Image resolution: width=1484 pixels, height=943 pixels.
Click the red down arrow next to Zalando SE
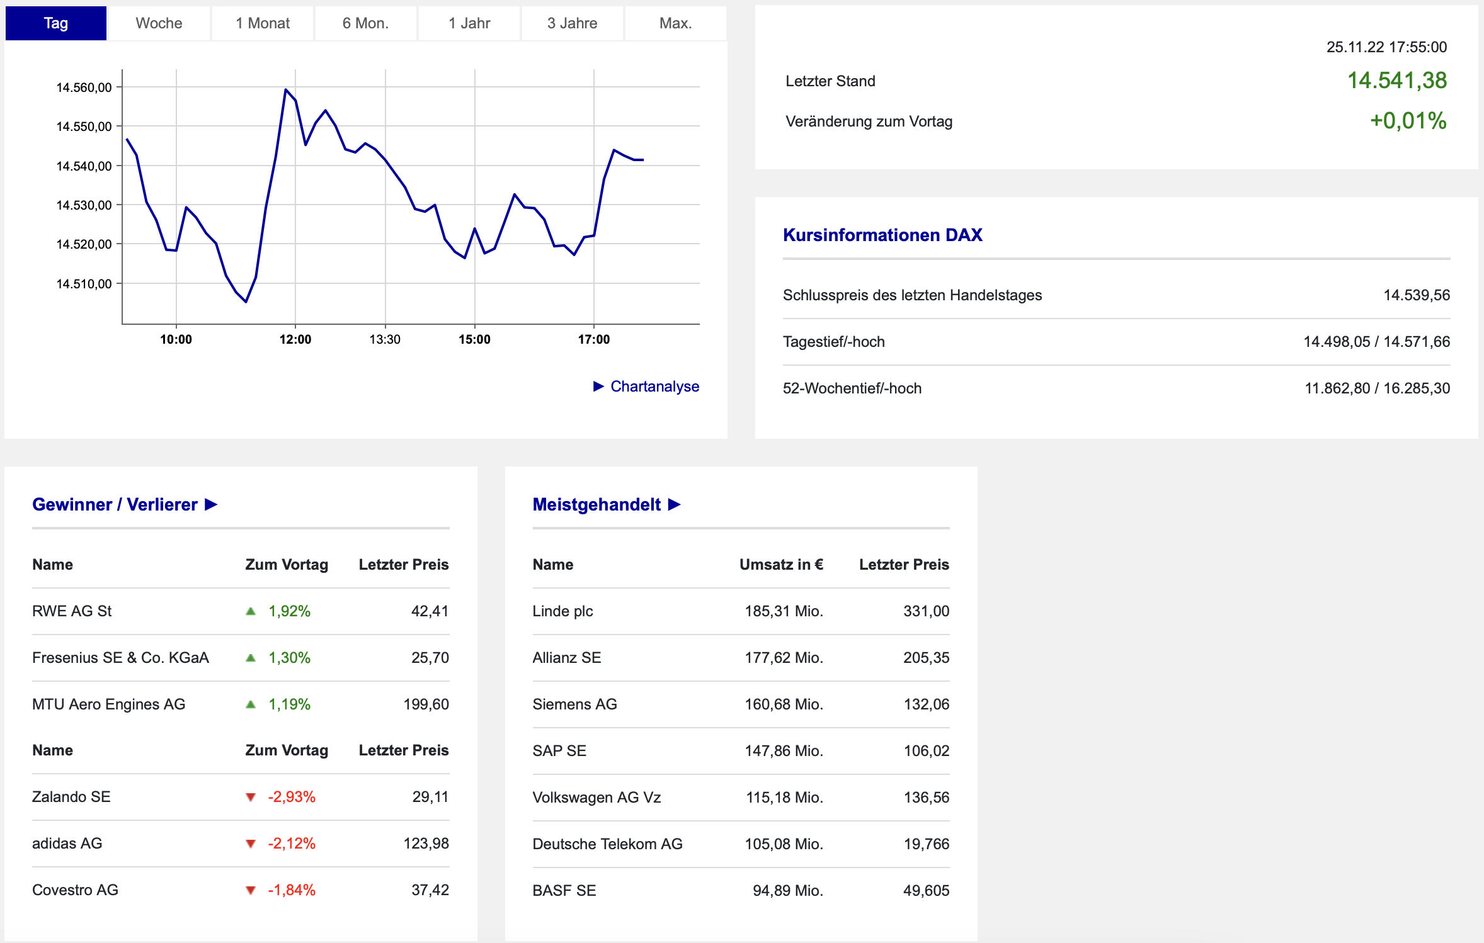251,798
